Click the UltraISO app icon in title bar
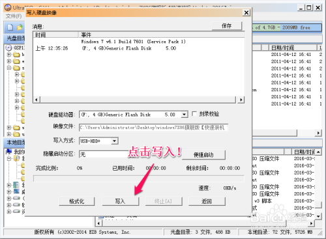This screenshot has height=239, width=326. 8,7
